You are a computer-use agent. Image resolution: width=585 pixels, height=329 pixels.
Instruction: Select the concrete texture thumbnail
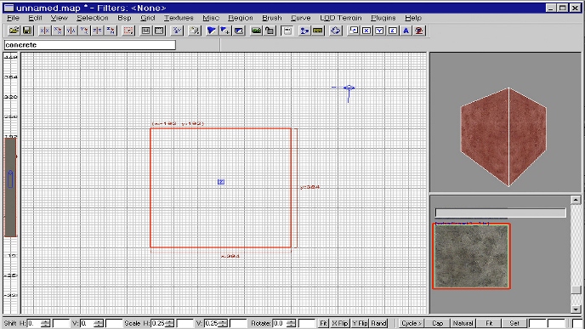coord(472,257)
